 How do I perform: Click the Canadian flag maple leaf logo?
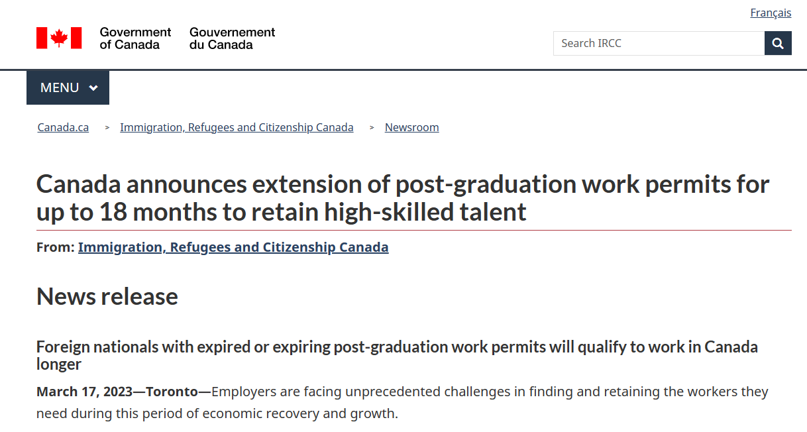[59, 38]
